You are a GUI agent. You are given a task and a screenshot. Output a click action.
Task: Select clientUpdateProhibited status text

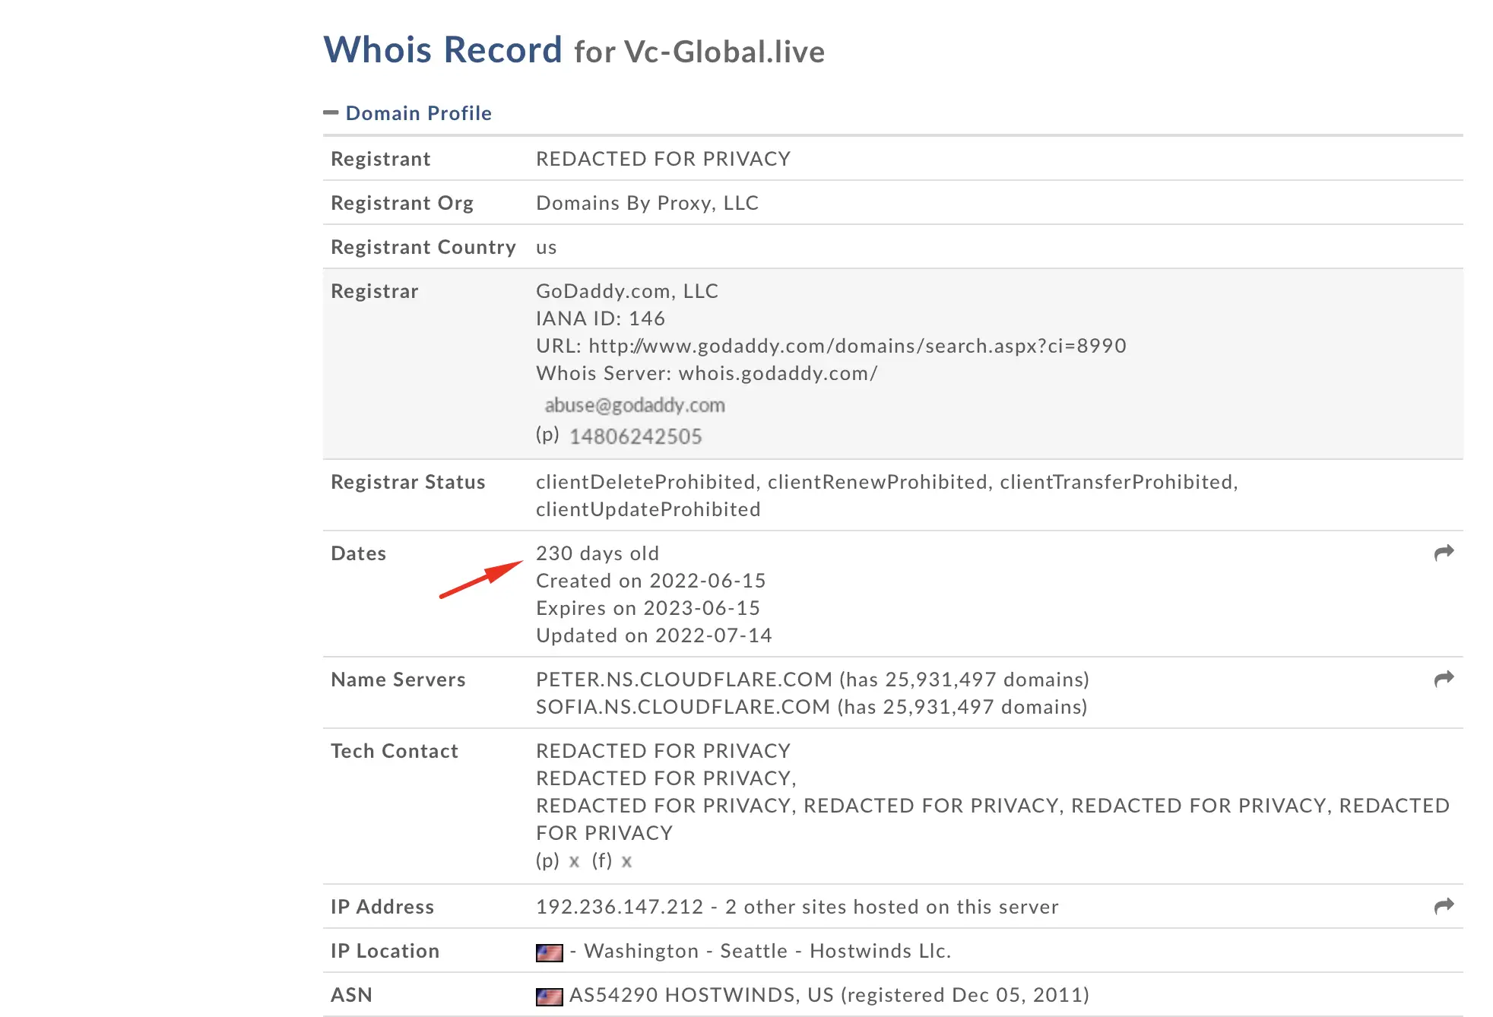click(648, 509)
